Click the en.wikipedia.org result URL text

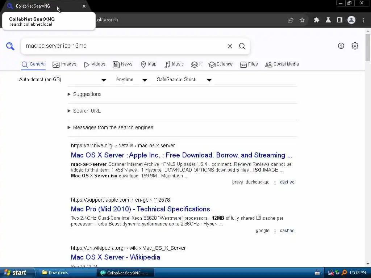(128, 248)
